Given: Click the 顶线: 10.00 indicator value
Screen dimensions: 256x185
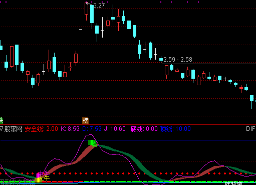Looking at the screenshot, I should pyautogui.click(x=175, y=129).
